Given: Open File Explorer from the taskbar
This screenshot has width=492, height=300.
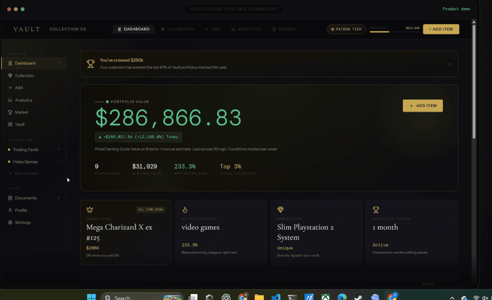Looking at the screenshot, I should (x=259, y=297).
